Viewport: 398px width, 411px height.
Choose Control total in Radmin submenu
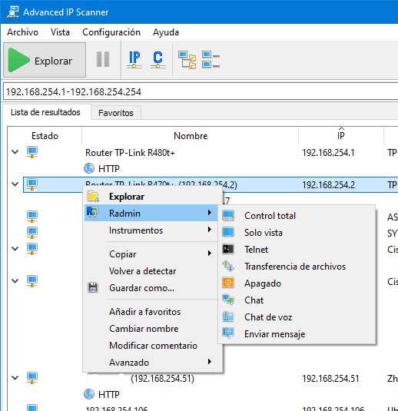tap(297, 216)
